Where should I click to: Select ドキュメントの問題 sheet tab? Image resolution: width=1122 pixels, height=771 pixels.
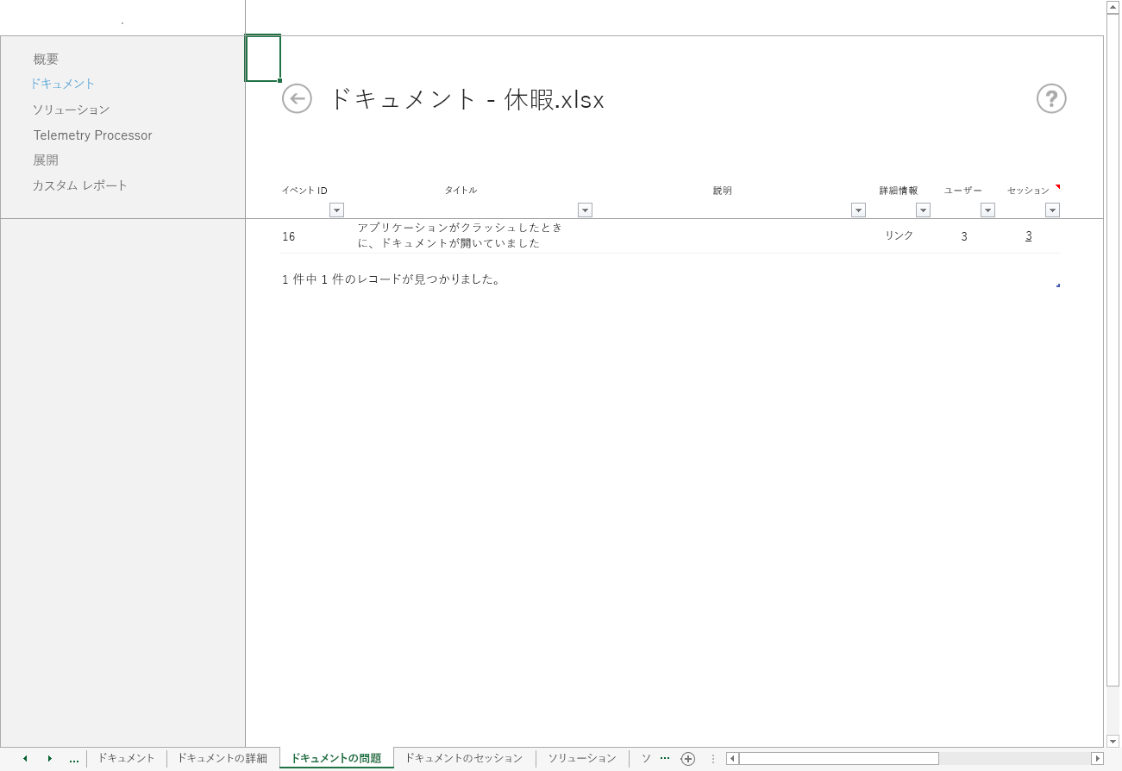pyautogui.click(x=336, y=758)
